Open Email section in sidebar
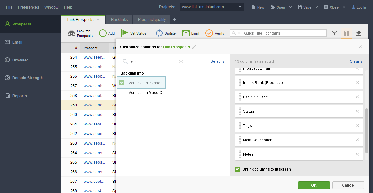 pyautogui.click(x=30, y=42)
